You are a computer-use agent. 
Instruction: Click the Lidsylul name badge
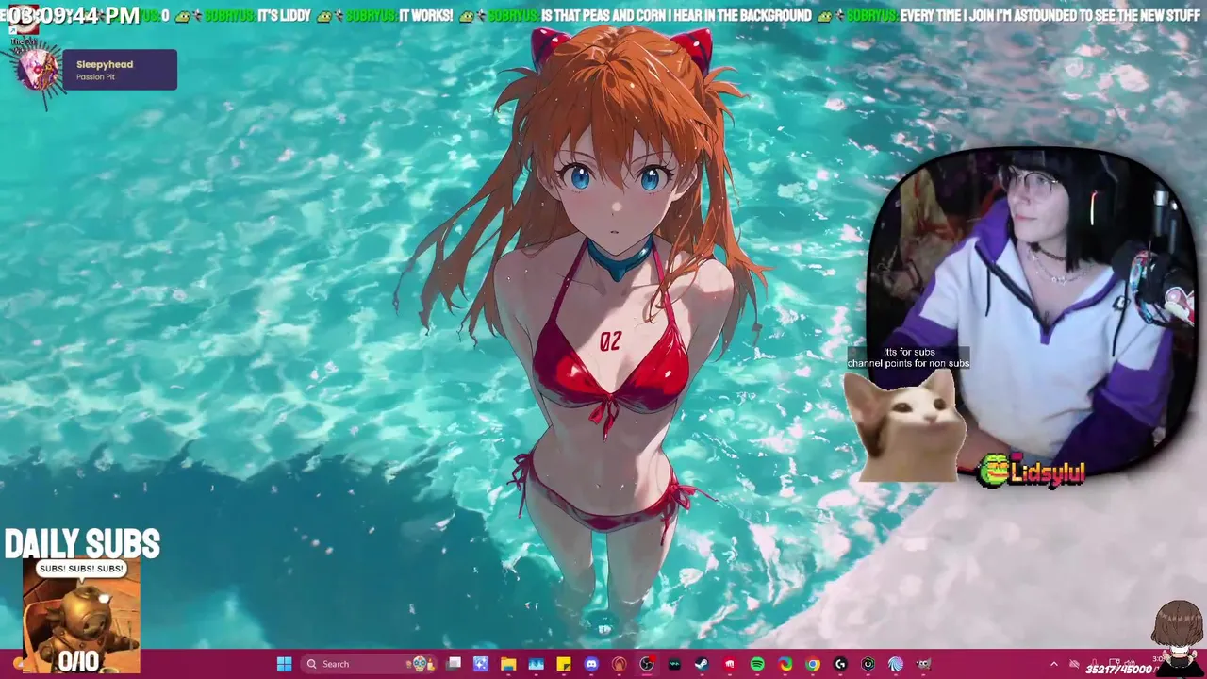(x=1032, y=470)
